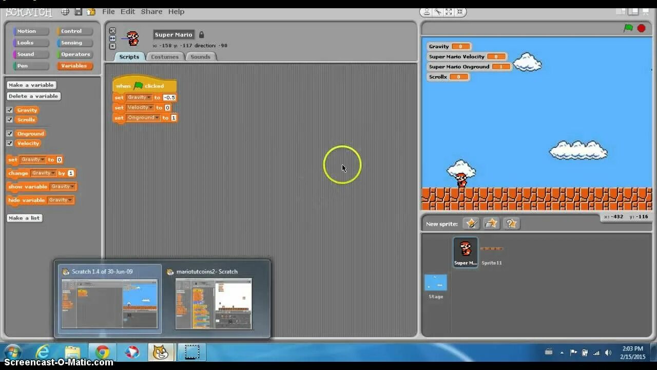Click Delete a variable button
This screenshot has width=657, height=370.
pyautogui.click(x=33, y=96)
